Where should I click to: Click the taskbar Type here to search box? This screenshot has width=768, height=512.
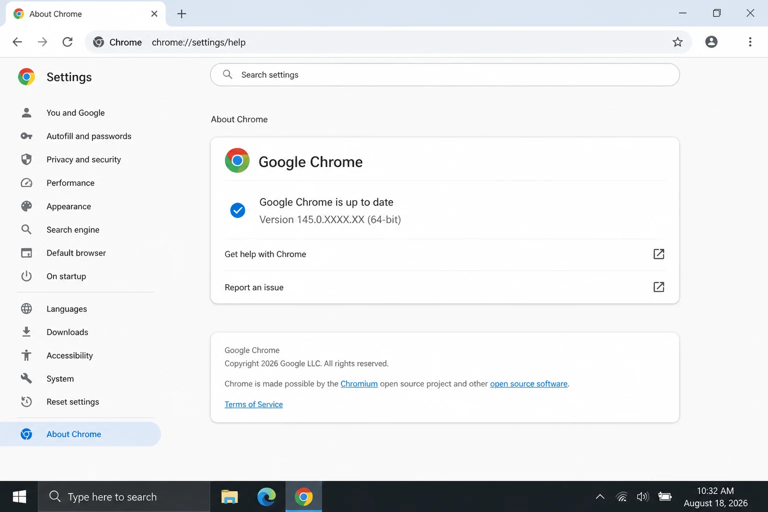(x=124, y=496)
